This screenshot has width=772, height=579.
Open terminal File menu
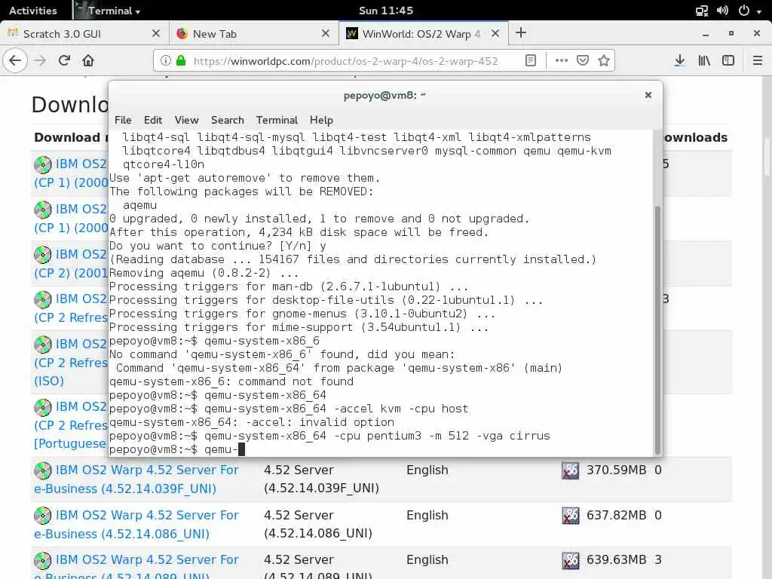pos(123,120)
